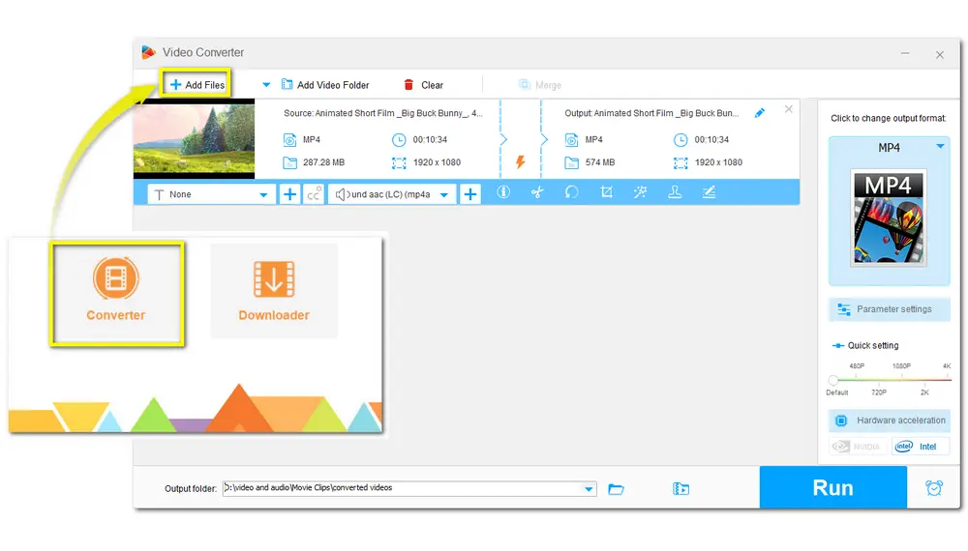Click the Add Files button

pos(197,84)
